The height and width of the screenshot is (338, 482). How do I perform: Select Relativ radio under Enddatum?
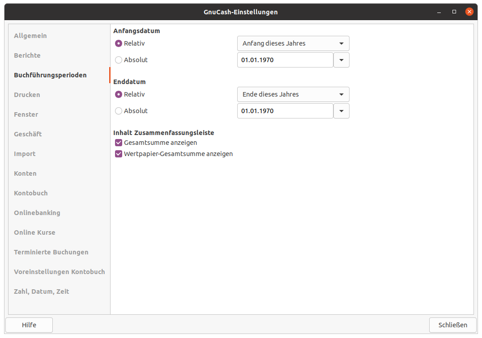click(119, 94)
